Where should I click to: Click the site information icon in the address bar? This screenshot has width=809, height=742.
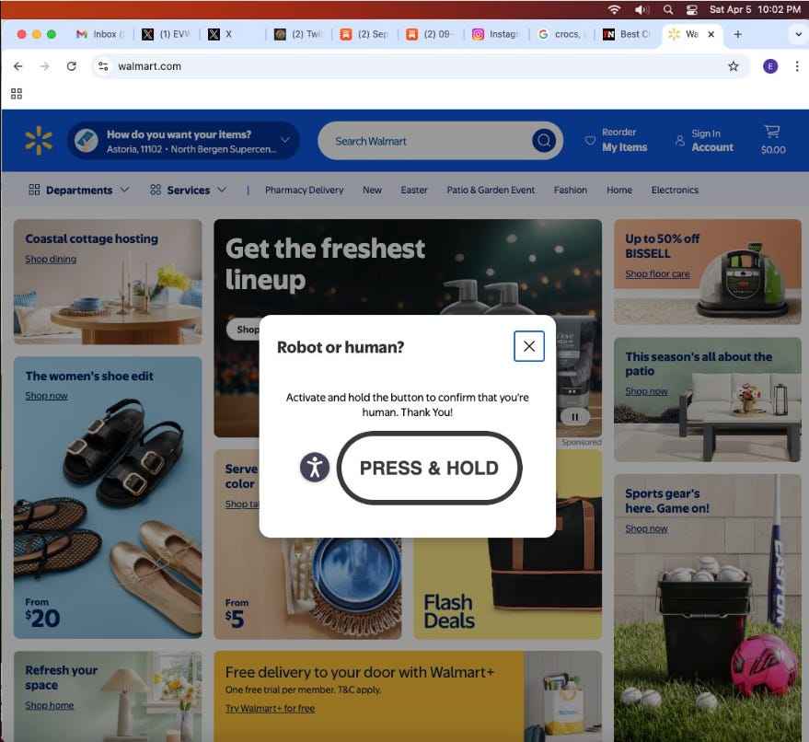pyautogui.click(x=103, y=66)
